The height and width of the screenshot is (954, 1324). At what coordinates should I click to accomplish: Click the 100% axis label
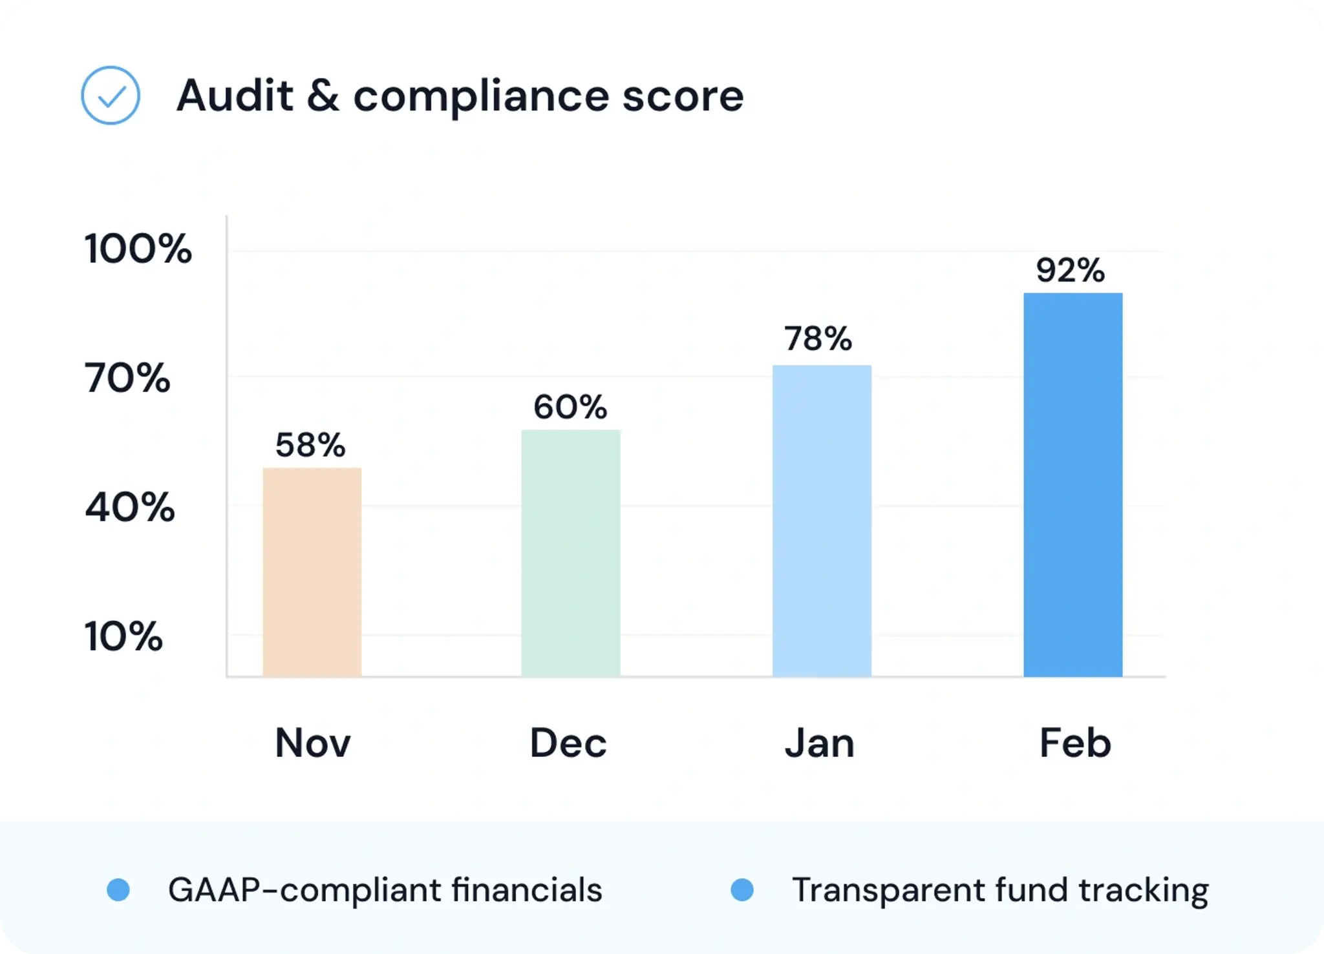coord(138,248)
